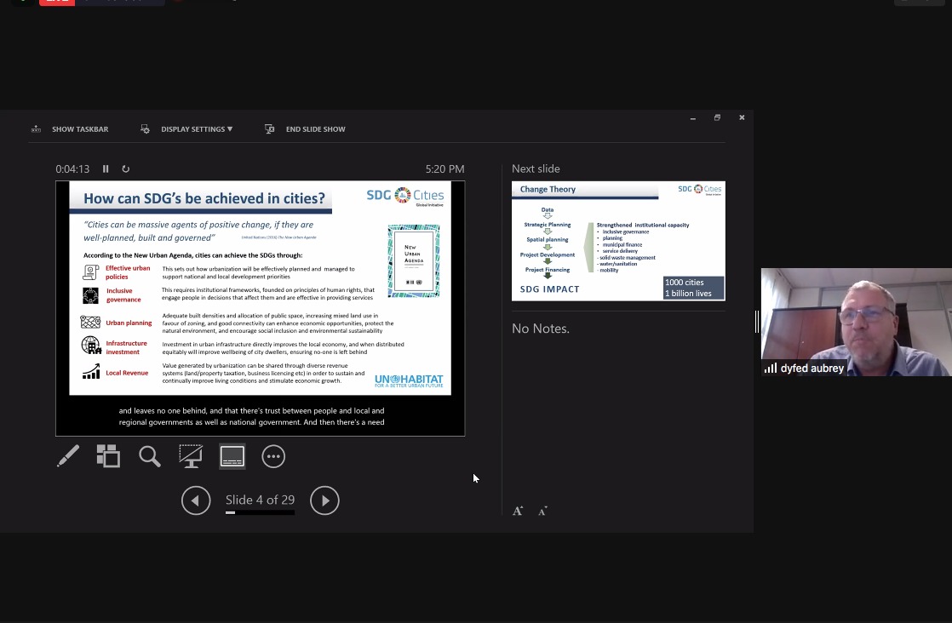Screen dimensions: 952x623
Task: Restart the presentation timer
Action: point(126,169)
